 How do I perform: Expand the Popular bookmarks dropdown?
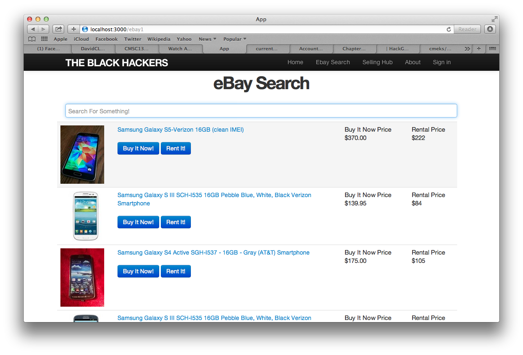[235, 39]
